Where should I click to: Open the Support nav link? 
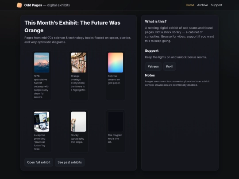point(216,5)
